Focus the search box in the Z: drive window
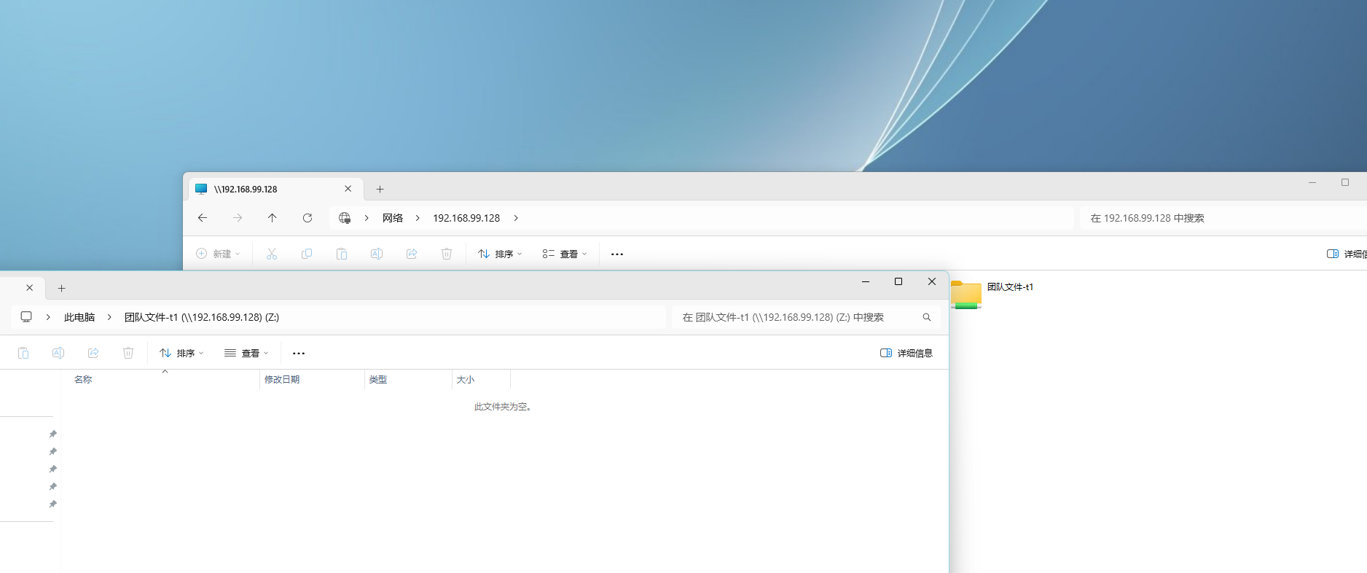Image resolution: width=1367 pixels, height=573 pixels. click(806, 317)
